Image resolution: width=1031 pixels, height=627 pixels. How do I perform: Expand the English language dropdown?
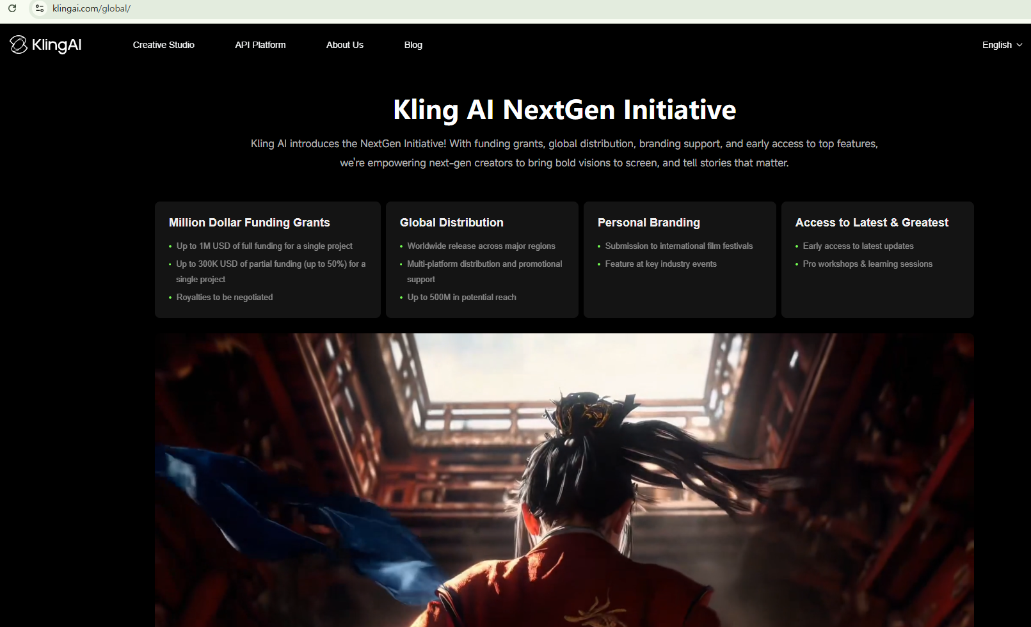pyautogui.click(x=1002, y=45)
